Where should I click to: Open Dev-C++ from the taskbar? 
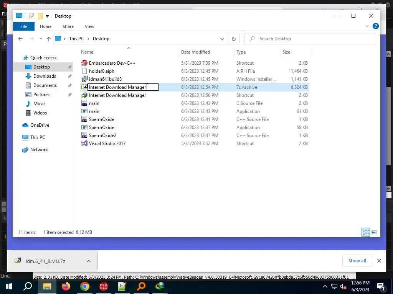[103, 286]
